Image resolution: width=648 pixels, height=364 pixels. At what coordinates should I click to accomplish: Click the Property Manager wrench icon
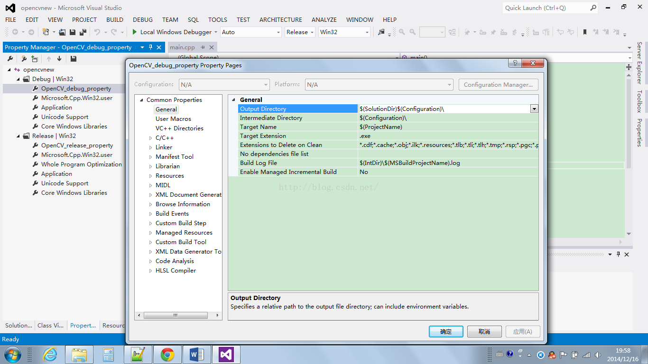point(10,59)
